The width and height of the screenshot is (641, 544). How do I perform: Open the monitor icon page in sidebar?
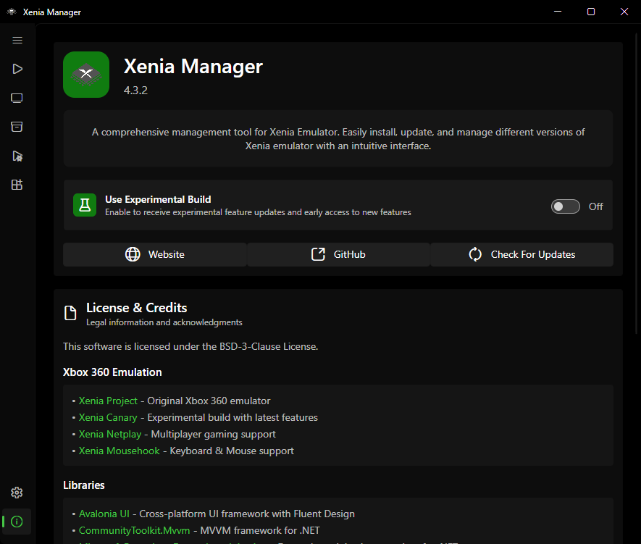click(17, 98)
